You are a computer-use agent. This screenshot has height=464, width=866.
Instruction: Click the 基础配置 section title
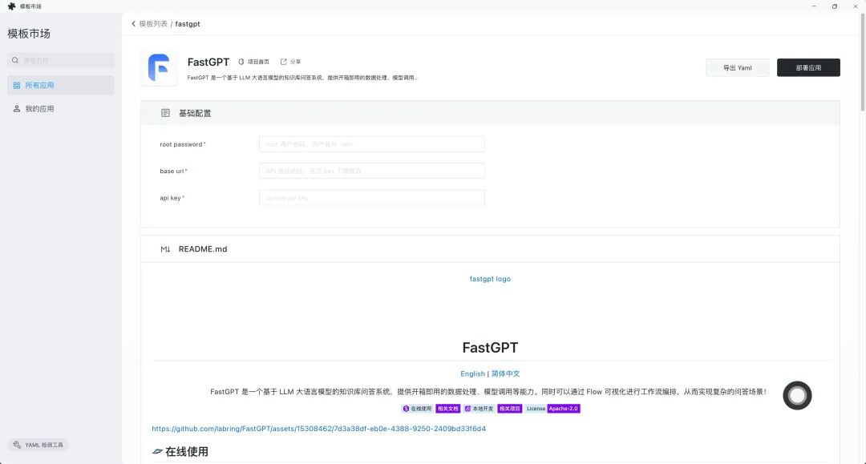[x=194, y=113]
